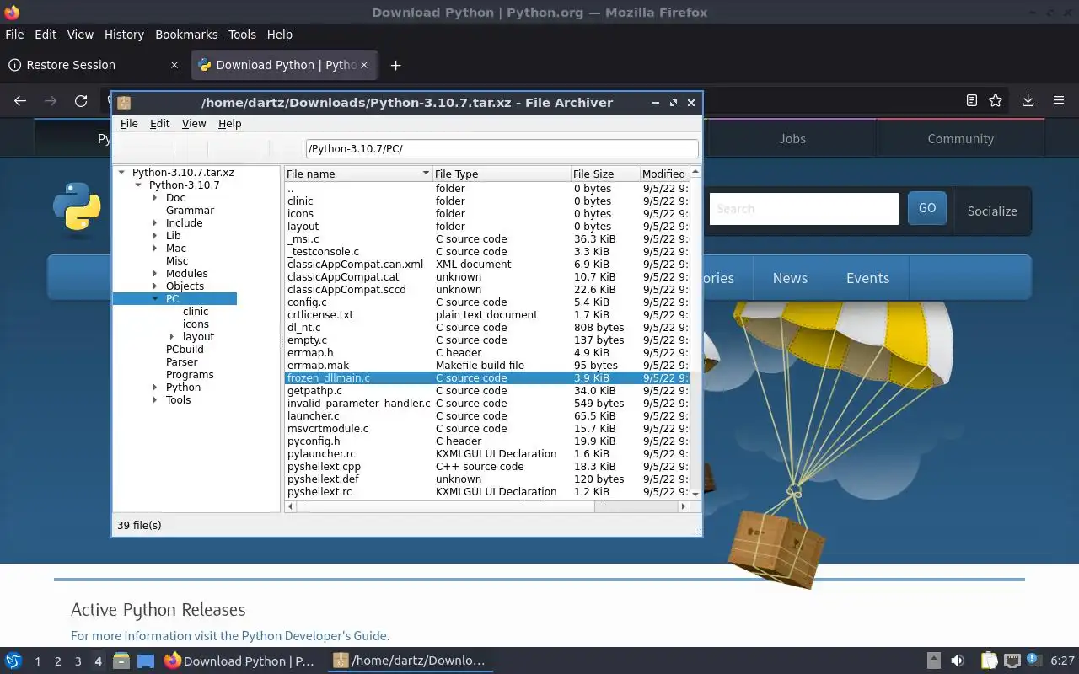Image resolution: width=1079 pixels, height=674 pixels.
Task: Open the Jobs top navigation tab
Action: tap(792, 139)
